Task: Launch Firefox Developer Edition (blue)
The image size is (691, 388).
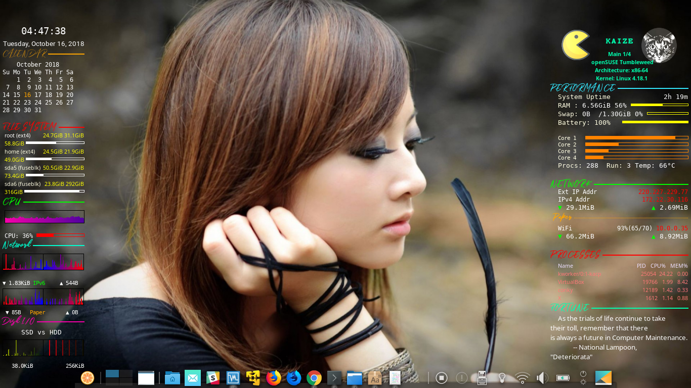Action: click(294, 378)
